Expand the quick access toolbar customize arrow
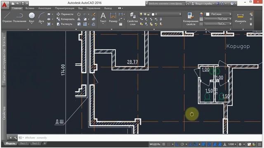 click(27, 3)
